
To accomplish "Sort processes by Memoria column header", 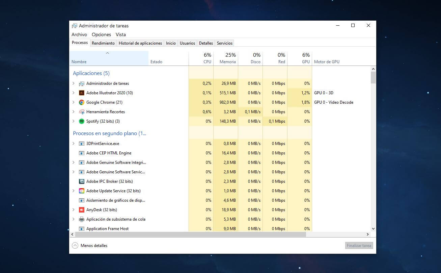I will click(x=226, y=58).
